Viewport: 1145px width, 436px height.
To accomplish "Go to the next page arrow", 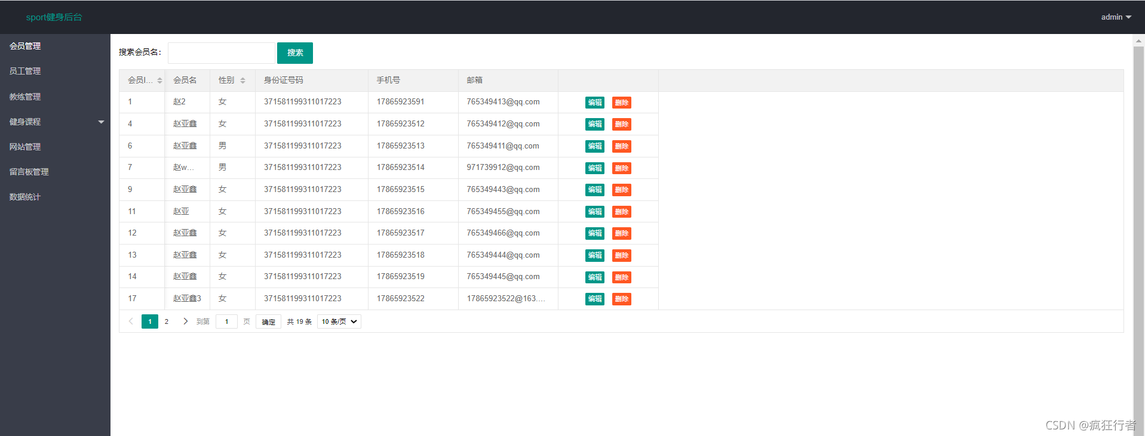I will click(x=185, y=321).
